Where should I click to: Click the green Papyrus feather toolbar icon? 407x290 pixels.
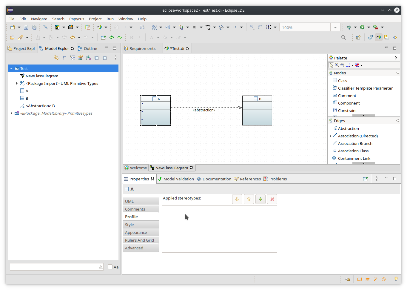point(99,27)
